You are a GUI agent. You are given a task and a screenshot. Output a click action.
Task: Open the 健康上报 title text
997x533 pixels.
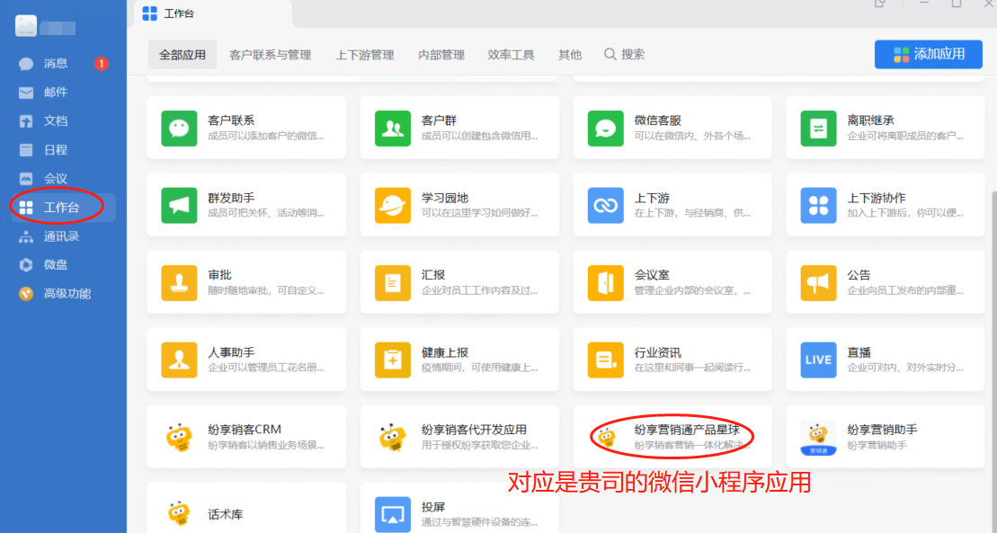click(445, 352)
